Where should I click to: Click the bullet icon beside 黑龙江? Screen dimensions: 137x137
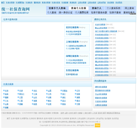point(18,94)
